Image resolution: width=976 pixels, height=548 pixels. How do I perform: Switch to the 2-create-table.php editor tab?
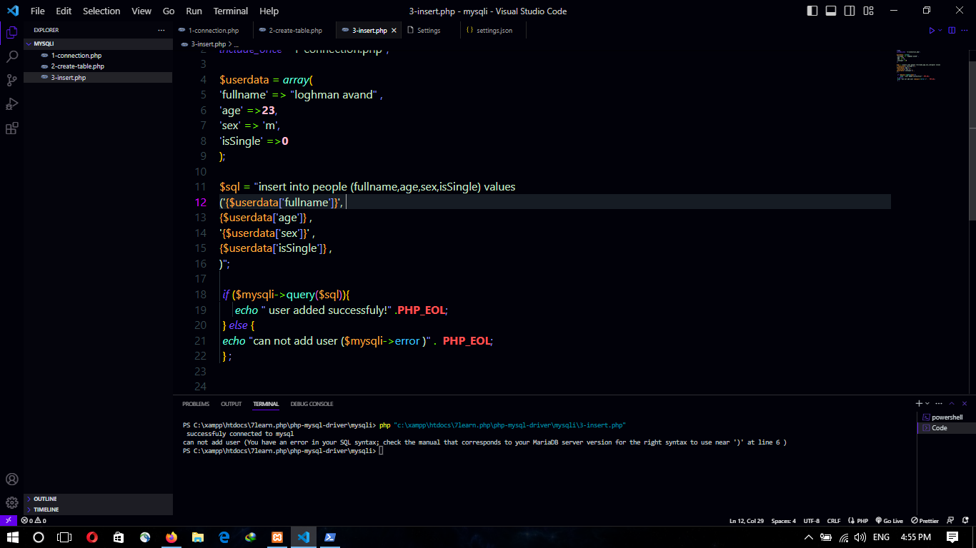click(x=295, y=31)
